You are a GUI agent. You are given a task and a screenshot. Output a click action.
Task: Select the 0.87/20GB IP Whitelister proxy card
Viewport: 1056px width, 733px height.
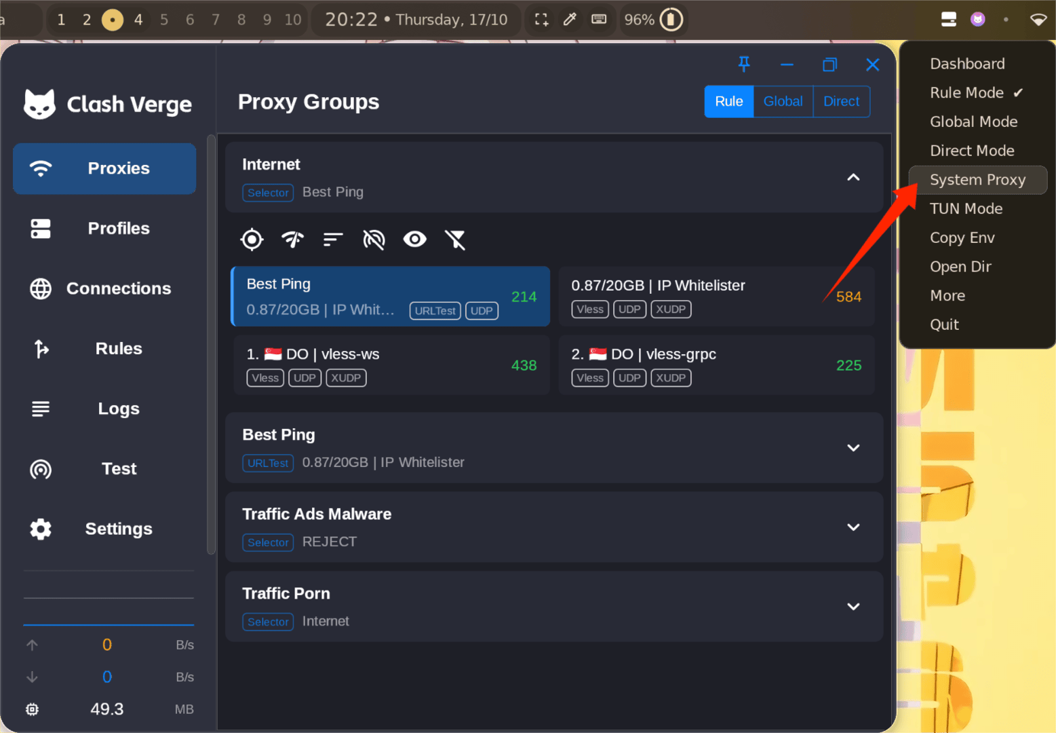717,297
